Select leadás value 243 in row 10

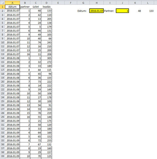(47, 42)
